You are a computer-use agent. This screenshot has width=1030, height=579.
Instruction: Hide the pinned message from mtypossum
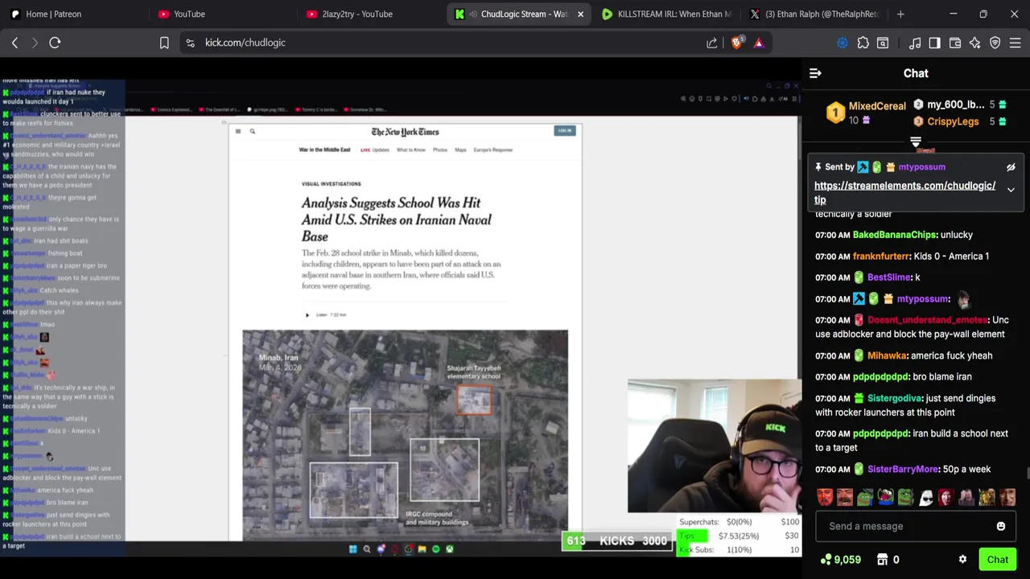click(1011, 167)
